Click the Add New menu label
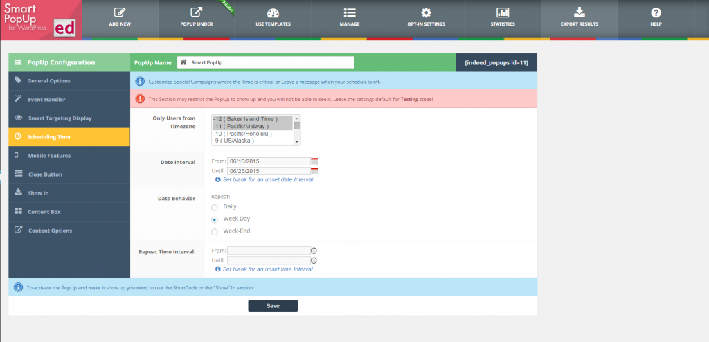Viewport: 709px width, 342px height. coord(120,24)
